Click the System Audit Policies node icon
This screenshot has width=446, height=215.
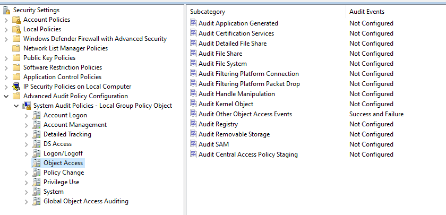click(26, 106)
